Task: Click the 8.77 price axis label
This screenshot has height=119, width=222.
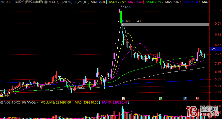Action: point(218,45)
